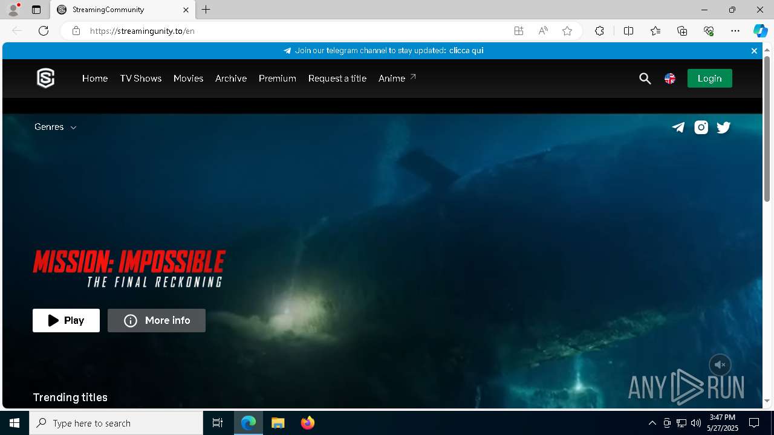Click the taskbar search box
Viewport: 774px width, 435px height.
click(116, 423)
